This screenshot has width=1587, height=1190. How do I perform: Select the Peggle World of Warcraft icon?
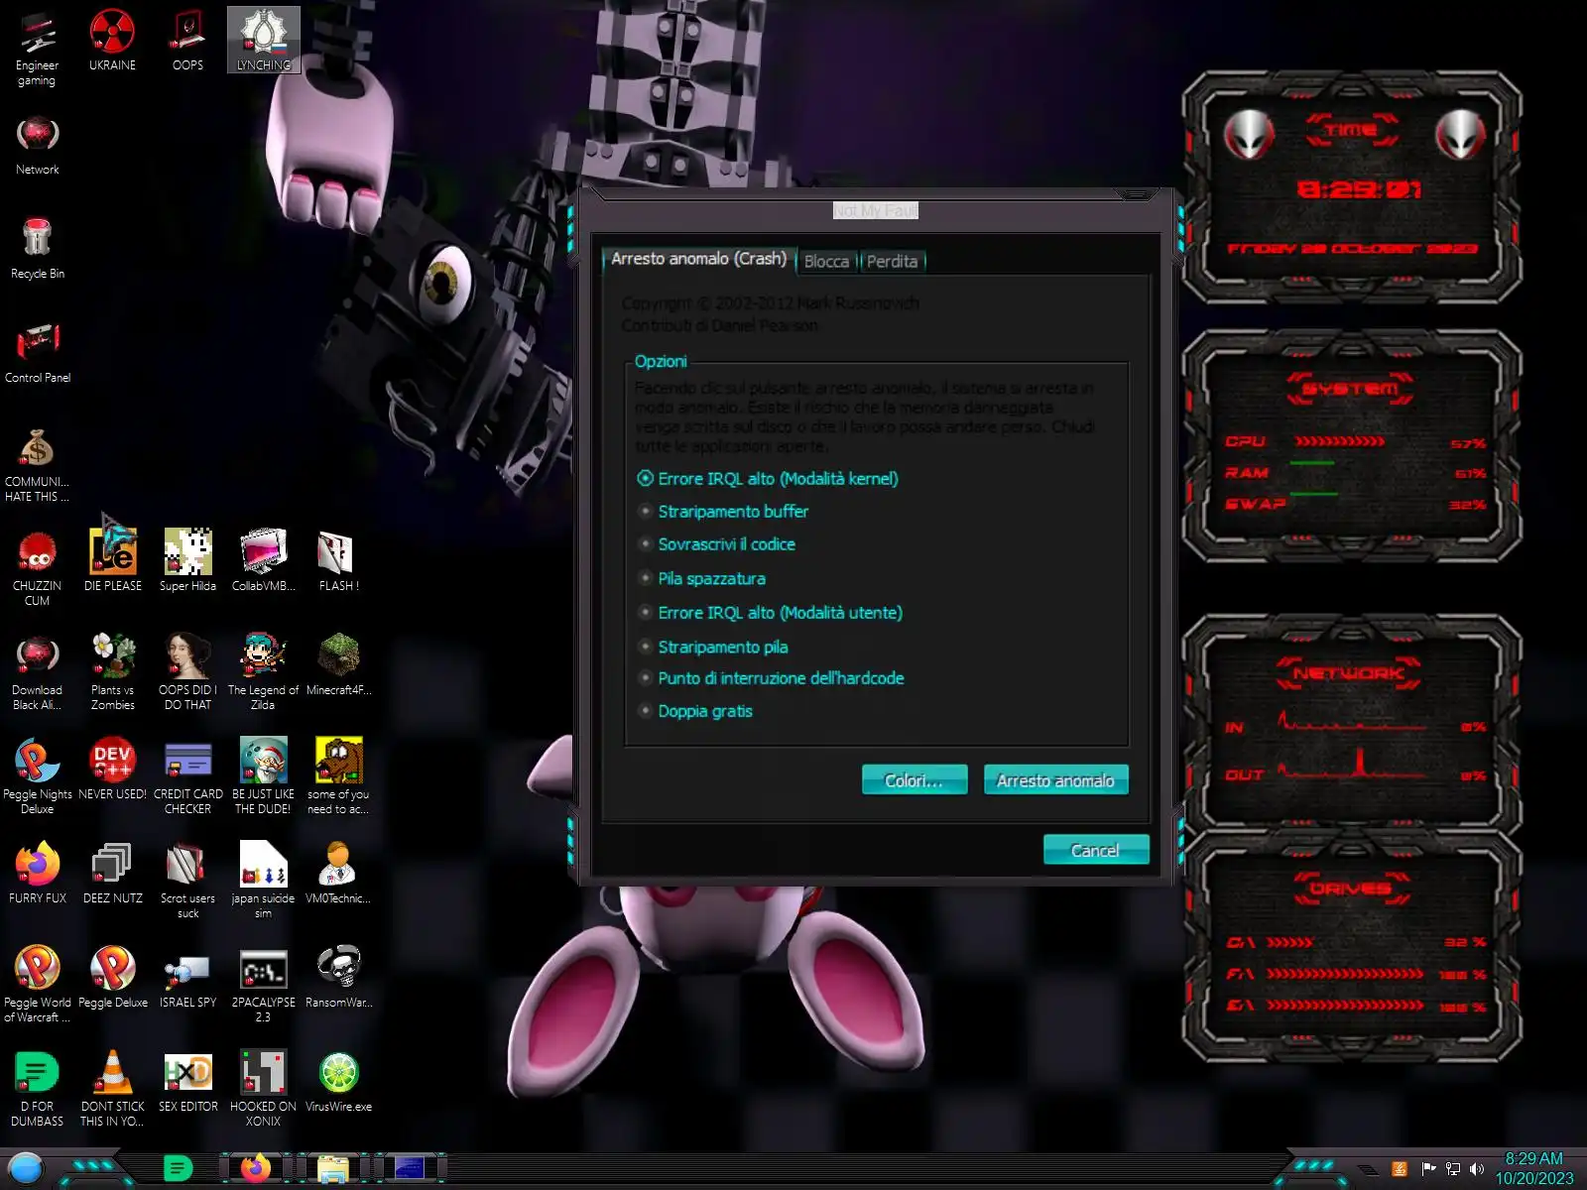click(x=37, y=984)
